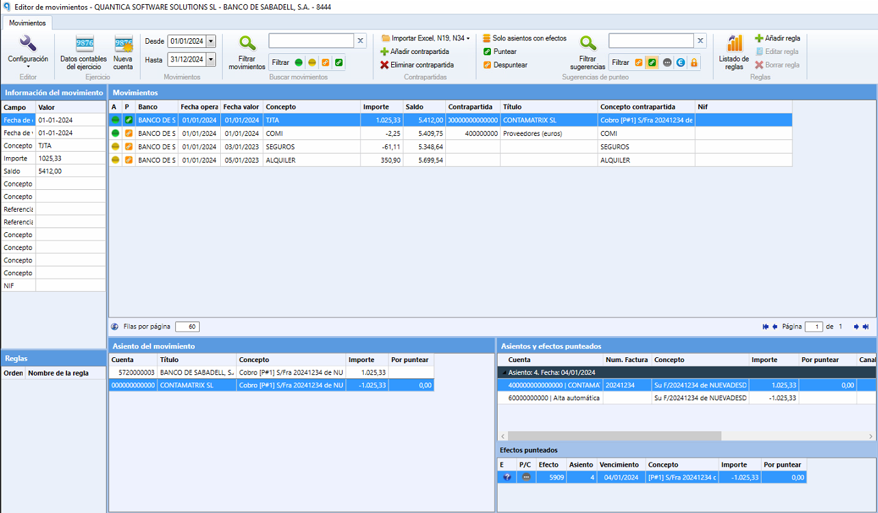Go to the last page of movimientos
The height and width of the screenshot is (513, 878).
[x=866, y=327]
